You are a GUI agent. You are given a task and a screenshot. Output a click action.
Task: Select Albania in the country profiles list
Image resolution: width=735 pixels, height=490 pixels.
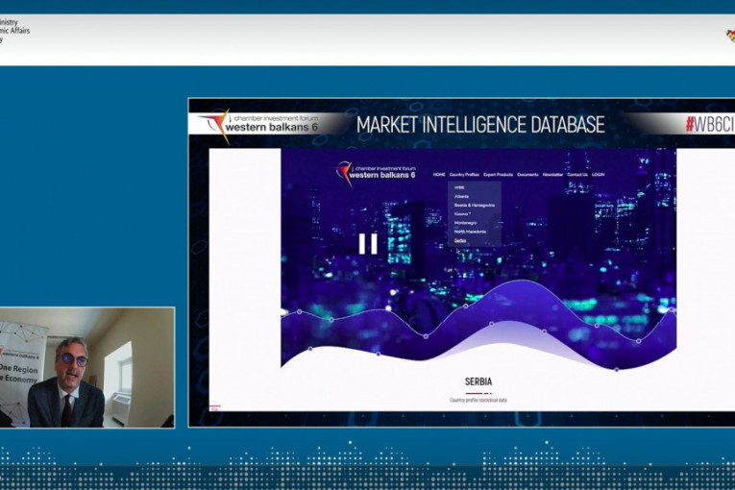(462, 196)
